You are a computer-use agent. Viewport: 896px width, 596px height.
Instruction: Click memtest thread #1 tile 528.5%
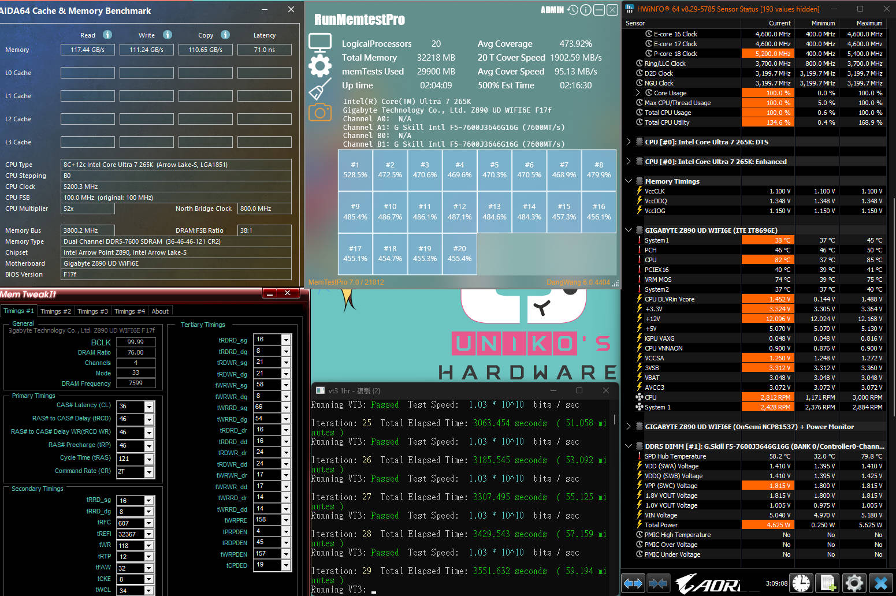click(355, 170)
